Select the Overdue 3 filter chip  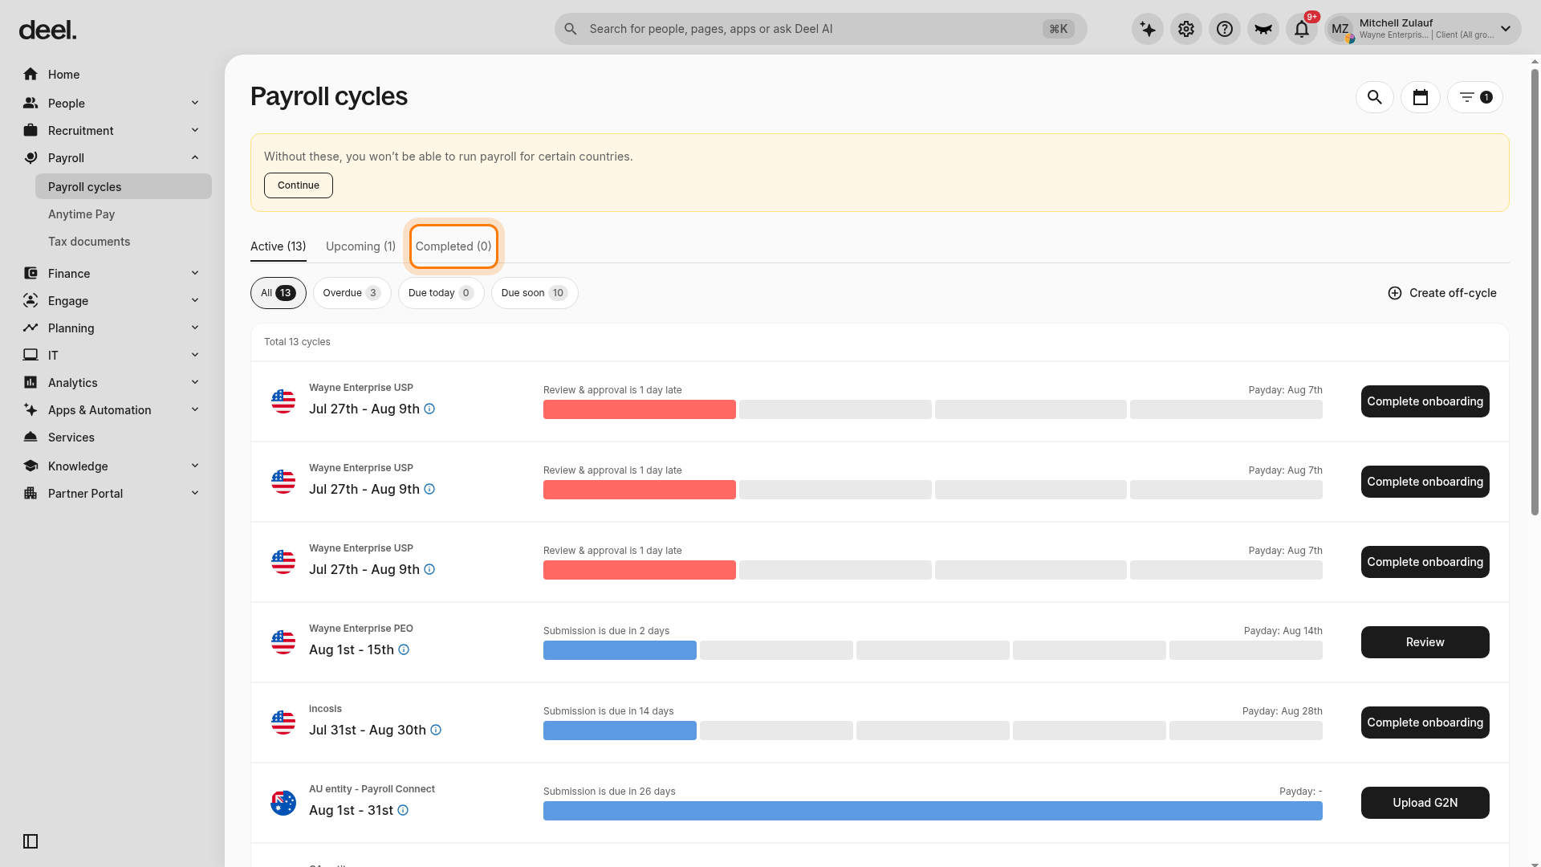click(x=352, y=293)
